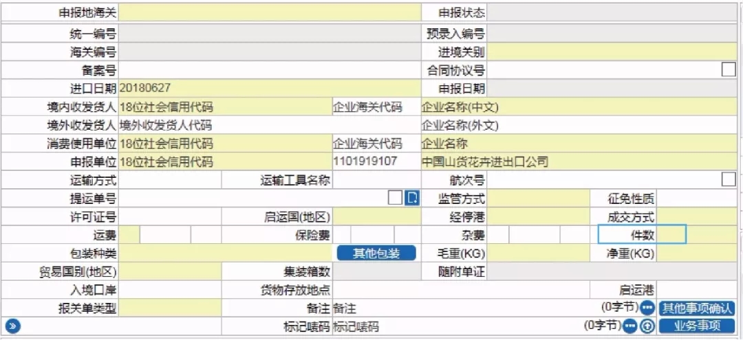743x340 pixels.
Task: Focus 境内收发货人 企业海关代码 field
Action: tap(376, 107)
